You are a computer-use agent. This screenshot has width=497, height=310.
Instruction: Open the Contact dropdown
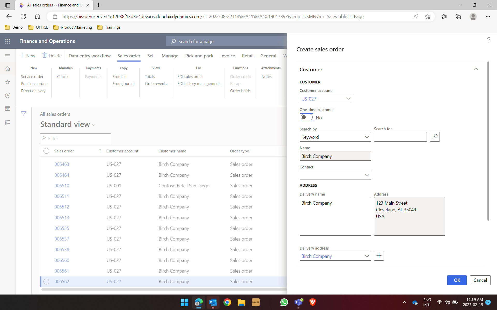point(367,175)
